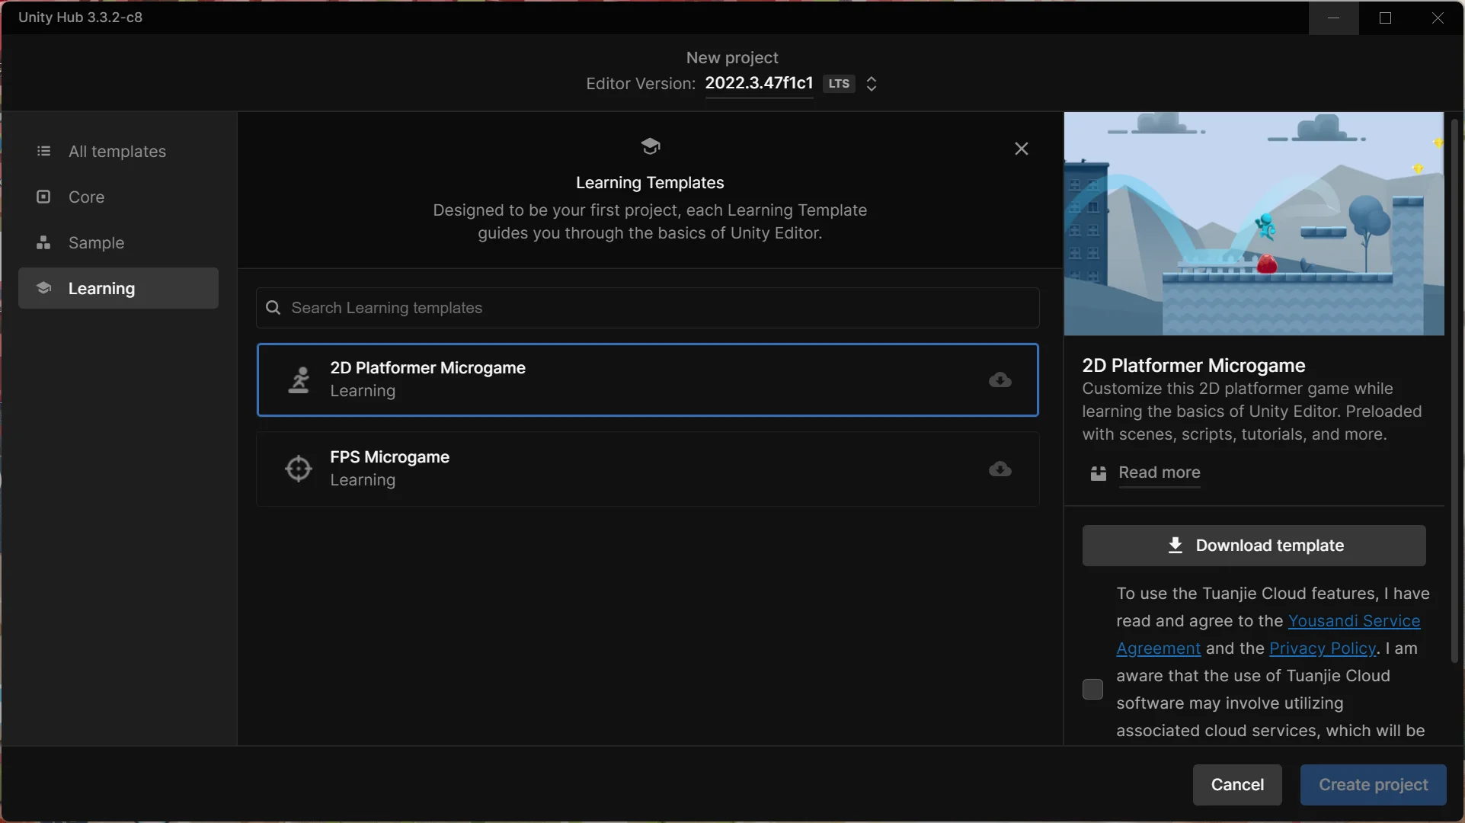Tick the Tuanjie Cloud agreement checkbox

(1092, 689)
